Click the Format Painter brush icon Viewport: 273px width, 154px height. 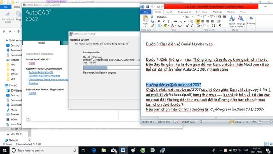pos(152,26)
